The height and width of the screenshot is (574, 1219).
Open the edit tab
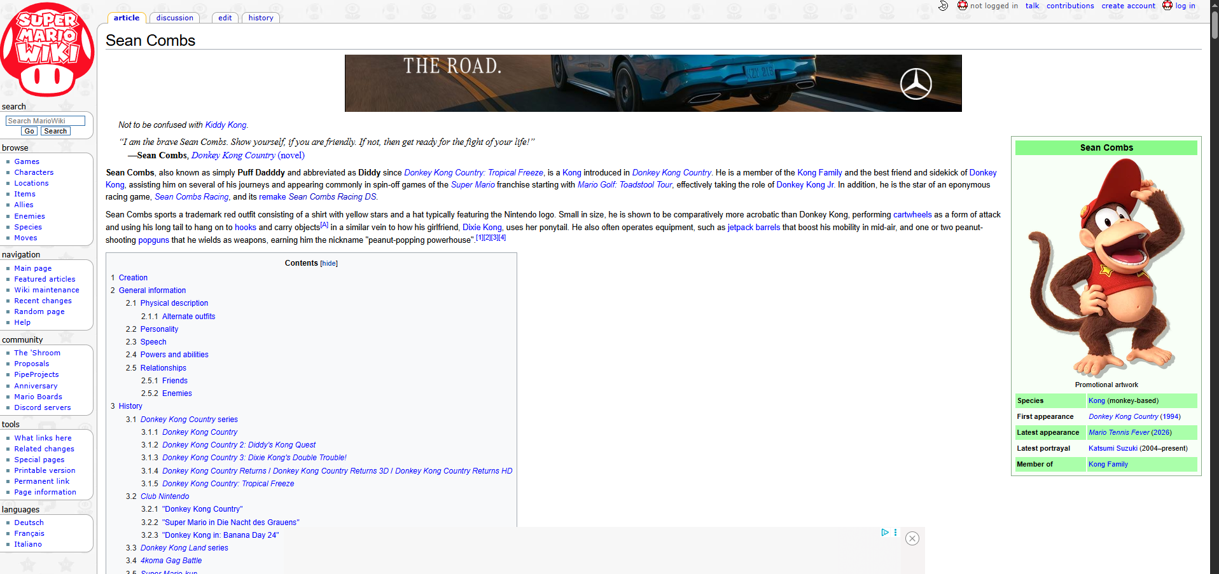pyautogui.click(x=225, y=18)
